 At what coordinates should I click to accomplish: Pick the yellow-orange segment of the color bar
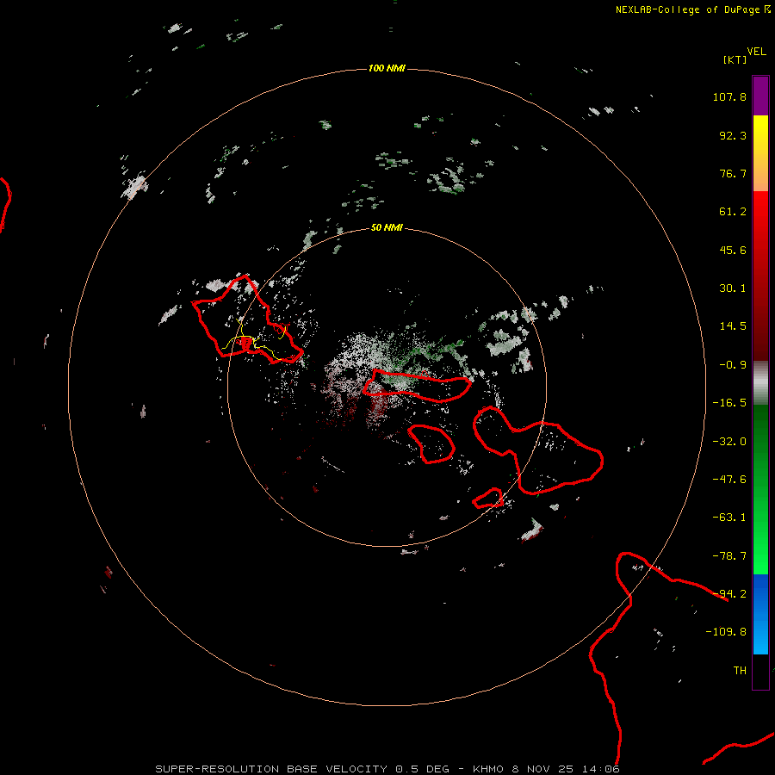760,153
